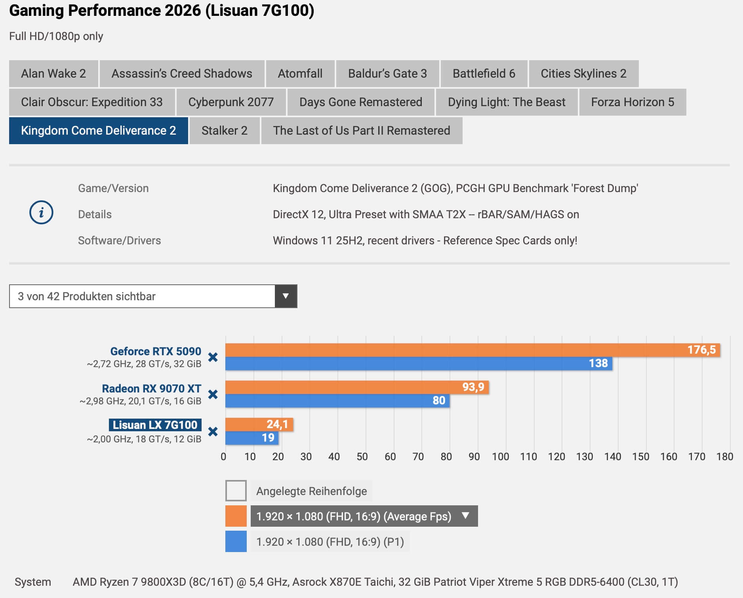The image size is (743, 598).
Task: Toggle the 1.920 × 1.080 (P1) legend entry
Action: click(330, 542)
